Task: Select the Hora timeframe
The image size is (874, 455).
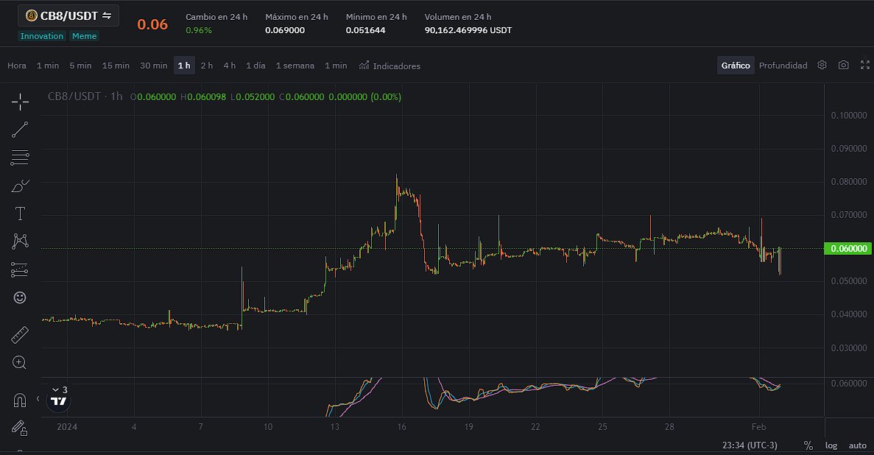Action: pos(17,66)
